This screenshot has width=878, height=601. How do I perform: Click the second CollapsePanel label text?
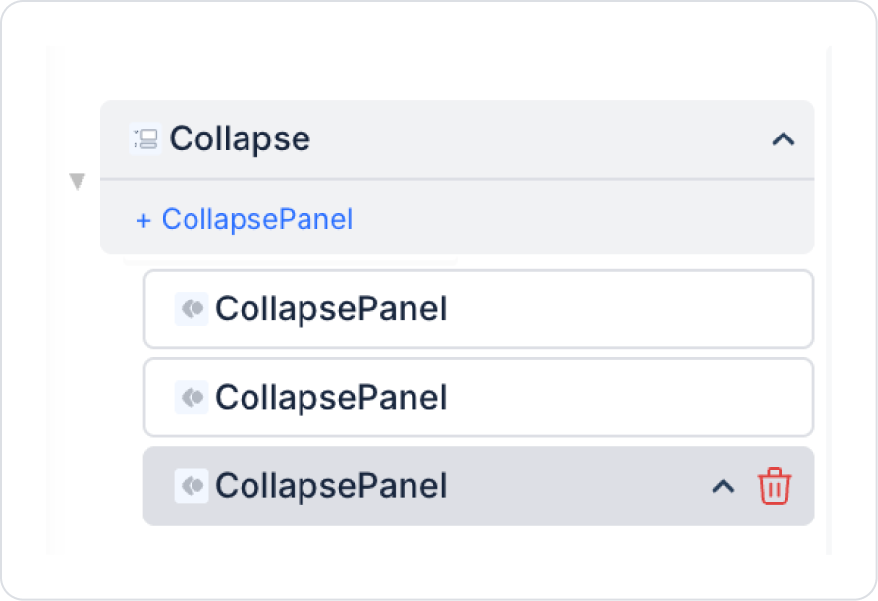331,398
